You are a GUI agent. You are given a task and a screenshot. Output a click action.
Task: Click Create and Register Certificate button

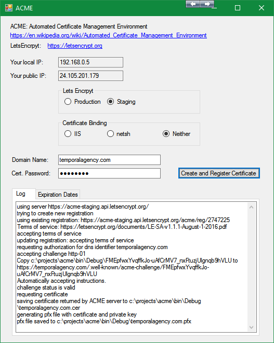pos(219,173)
